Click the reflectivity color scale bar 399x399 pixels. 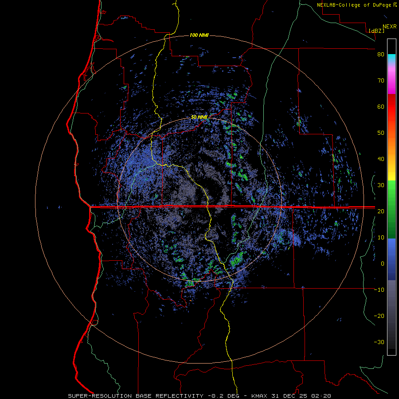(391, 197)
